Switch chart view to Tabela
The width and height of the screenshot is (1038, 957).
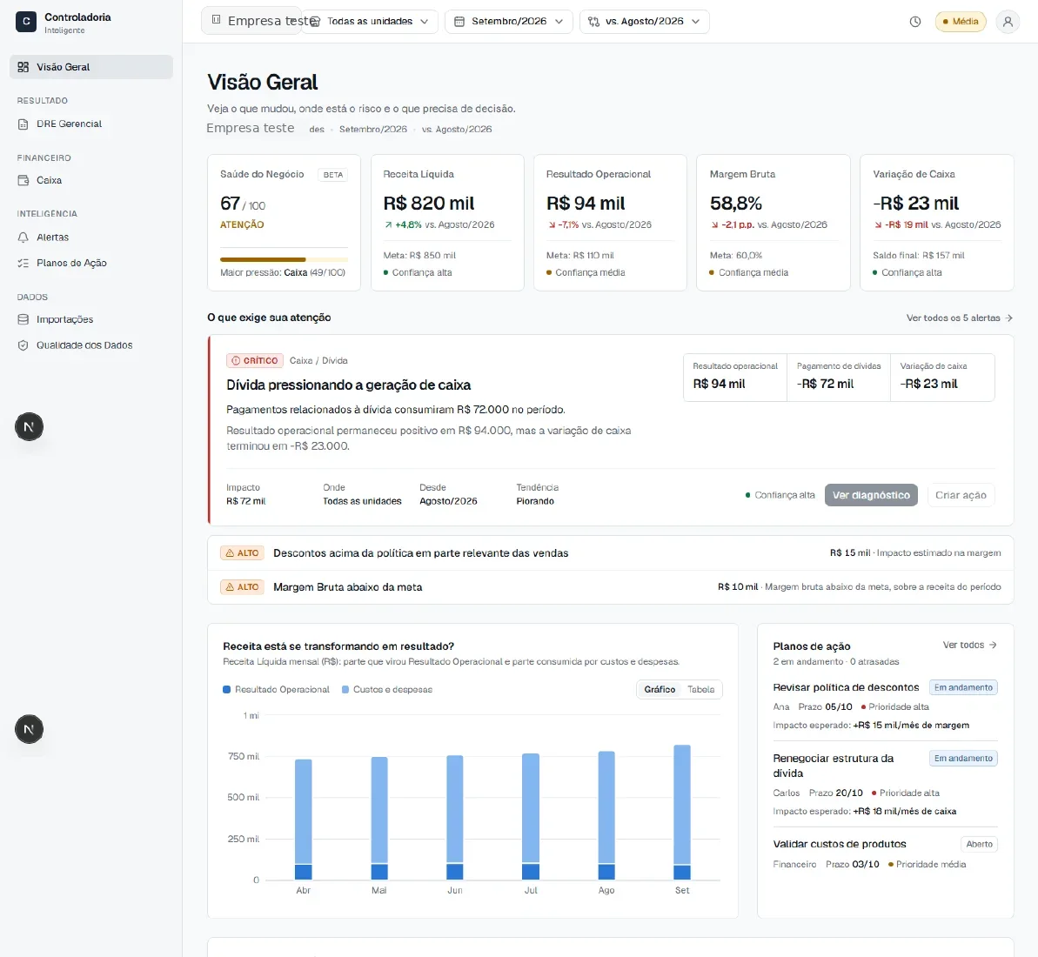(x=701, y=690)
